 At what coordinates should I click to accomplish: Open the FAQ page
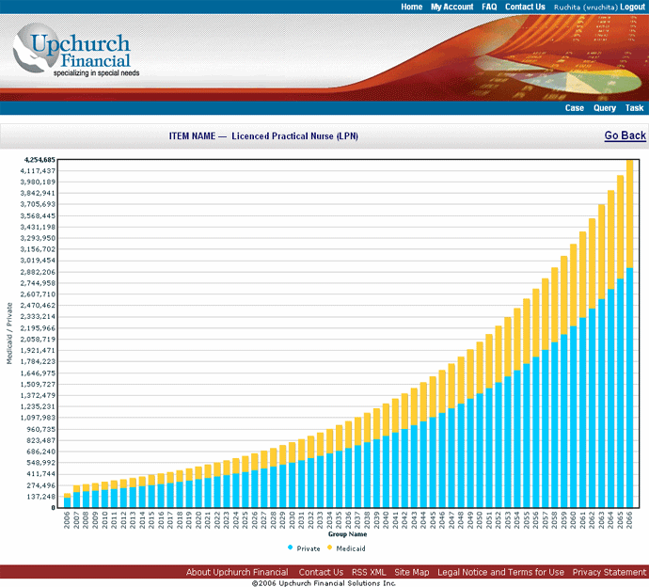click(489, 7)
